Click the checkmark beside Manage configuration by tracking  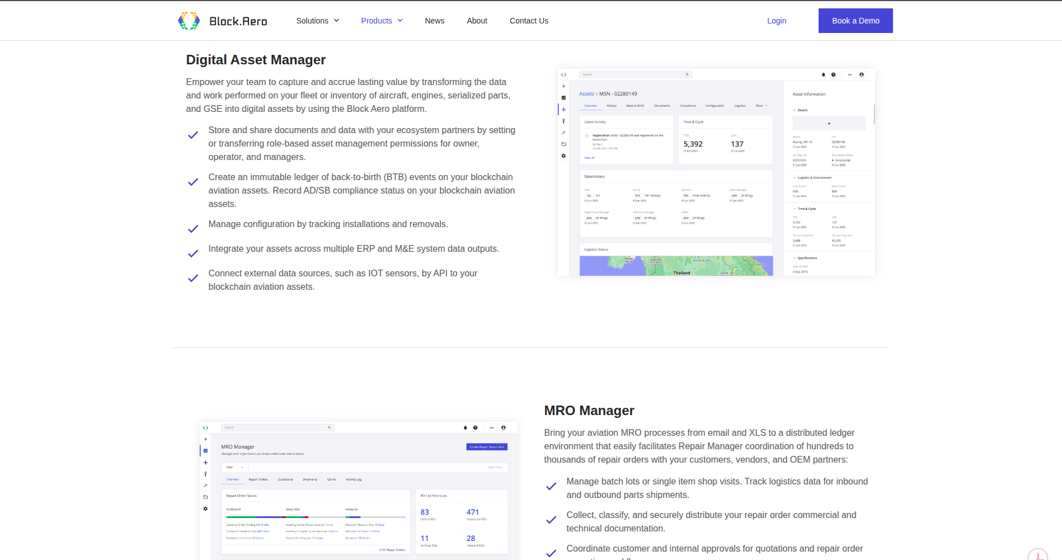(193, 229)
